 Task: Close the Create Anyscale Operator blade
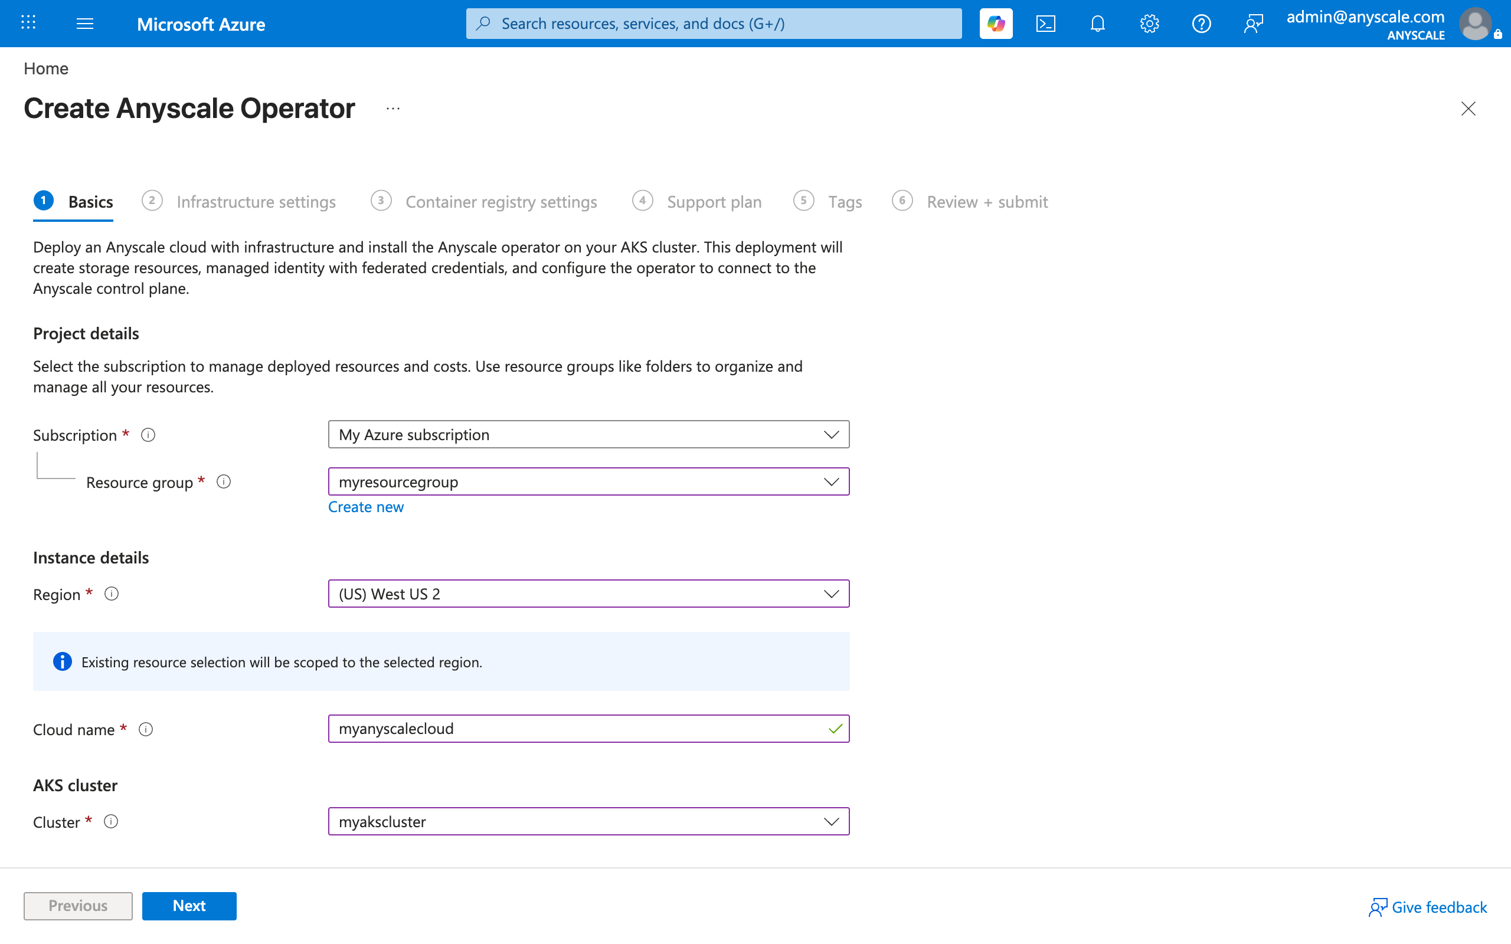pyautogui.click(x=1468, y=109)
